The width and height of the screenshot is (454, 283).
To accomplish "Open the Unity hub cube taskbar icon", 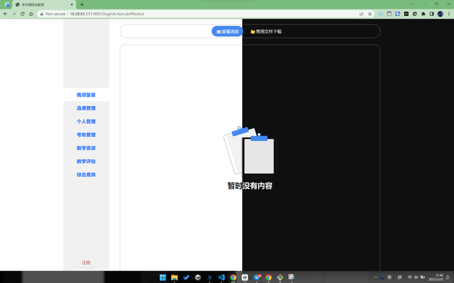I will pos(198,277).
